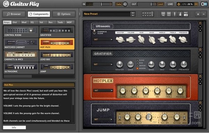Flip the Ultrasonic Overdrive/Clean switch

(x=94, y=32)
